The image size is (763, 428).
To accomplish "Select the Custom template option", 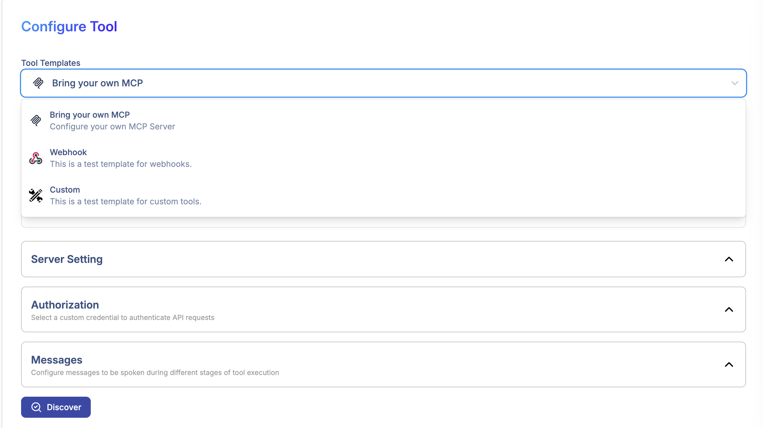I will point(125,195).
